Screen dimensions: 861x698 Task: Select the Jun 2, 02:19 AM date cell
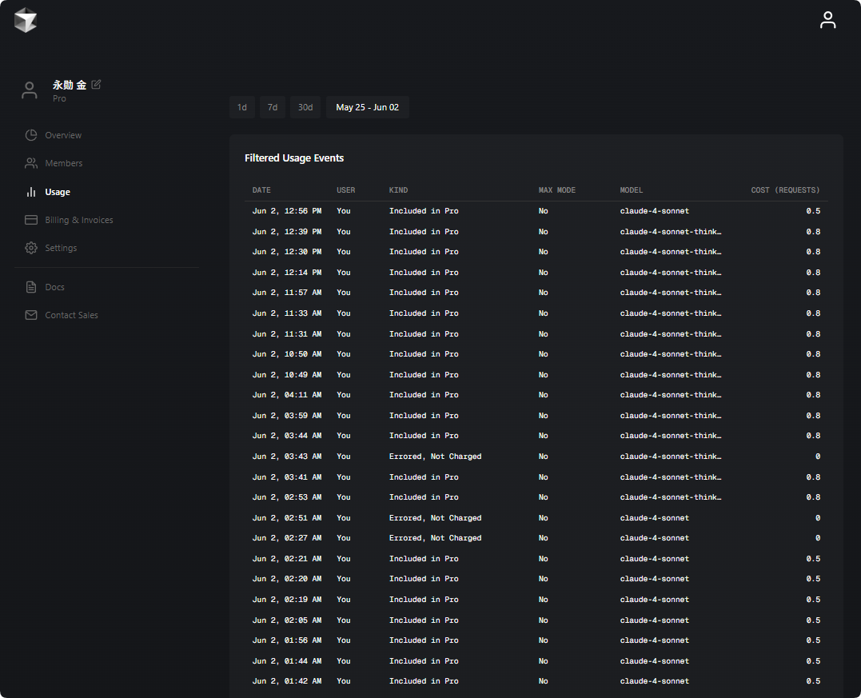[287, 600]
